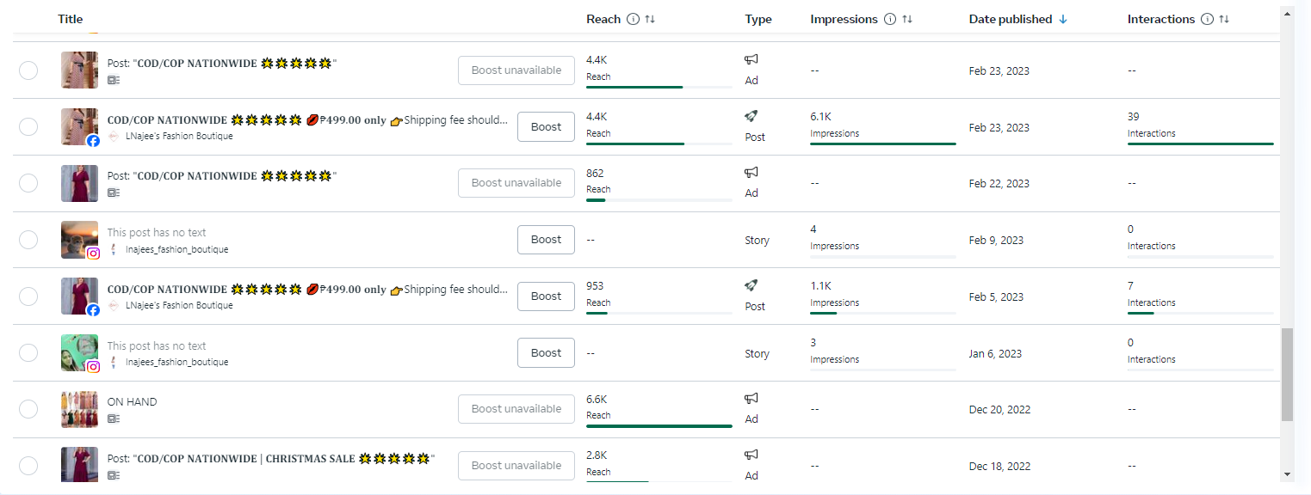The height and width of the screenshot is (495, 1311).
Task: Click the Type column header
Action: [x=758, y=19]
